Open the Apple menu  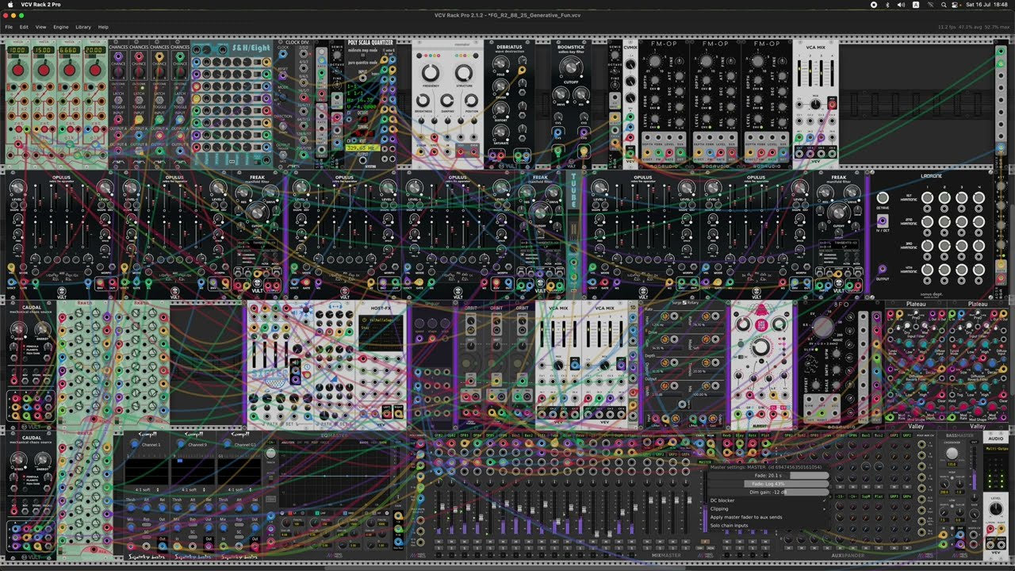point(10,5)
